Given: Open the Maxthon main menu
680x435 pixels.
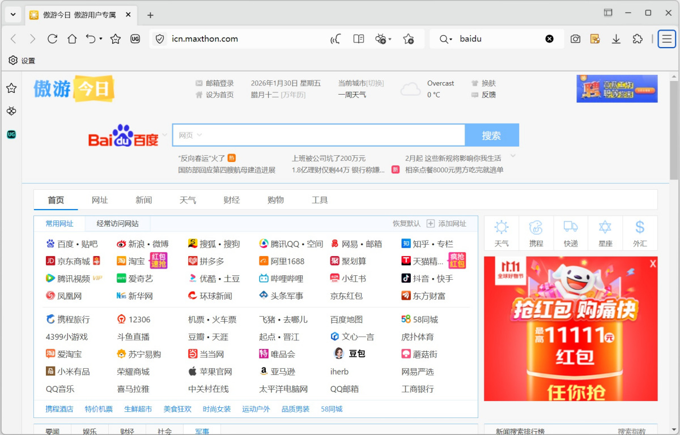Looking at the screenshot, I should click(x=666, y=39).
